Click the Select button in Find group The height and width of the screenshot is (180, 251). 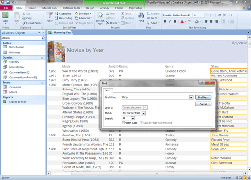click(x=153, y=23)
